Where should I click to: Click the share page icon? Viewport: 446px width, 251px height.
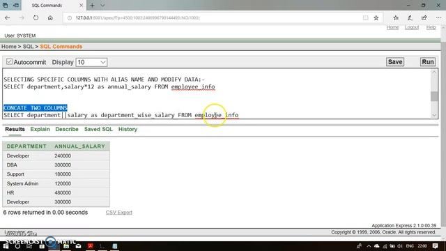424,17
